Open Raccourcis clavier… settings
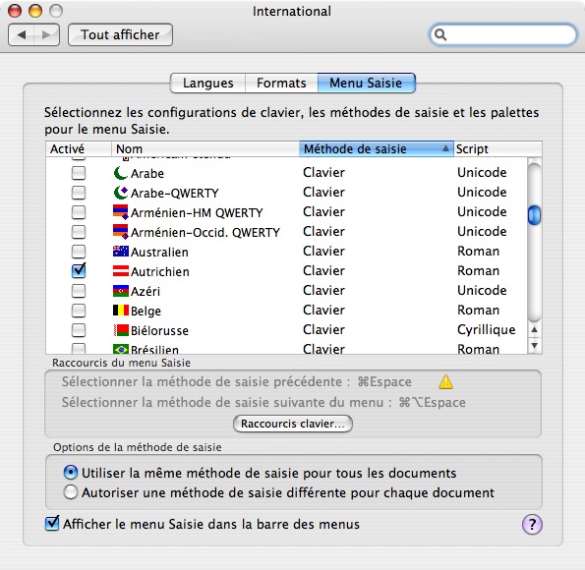 pyautogui.click(x=293, y=424)
